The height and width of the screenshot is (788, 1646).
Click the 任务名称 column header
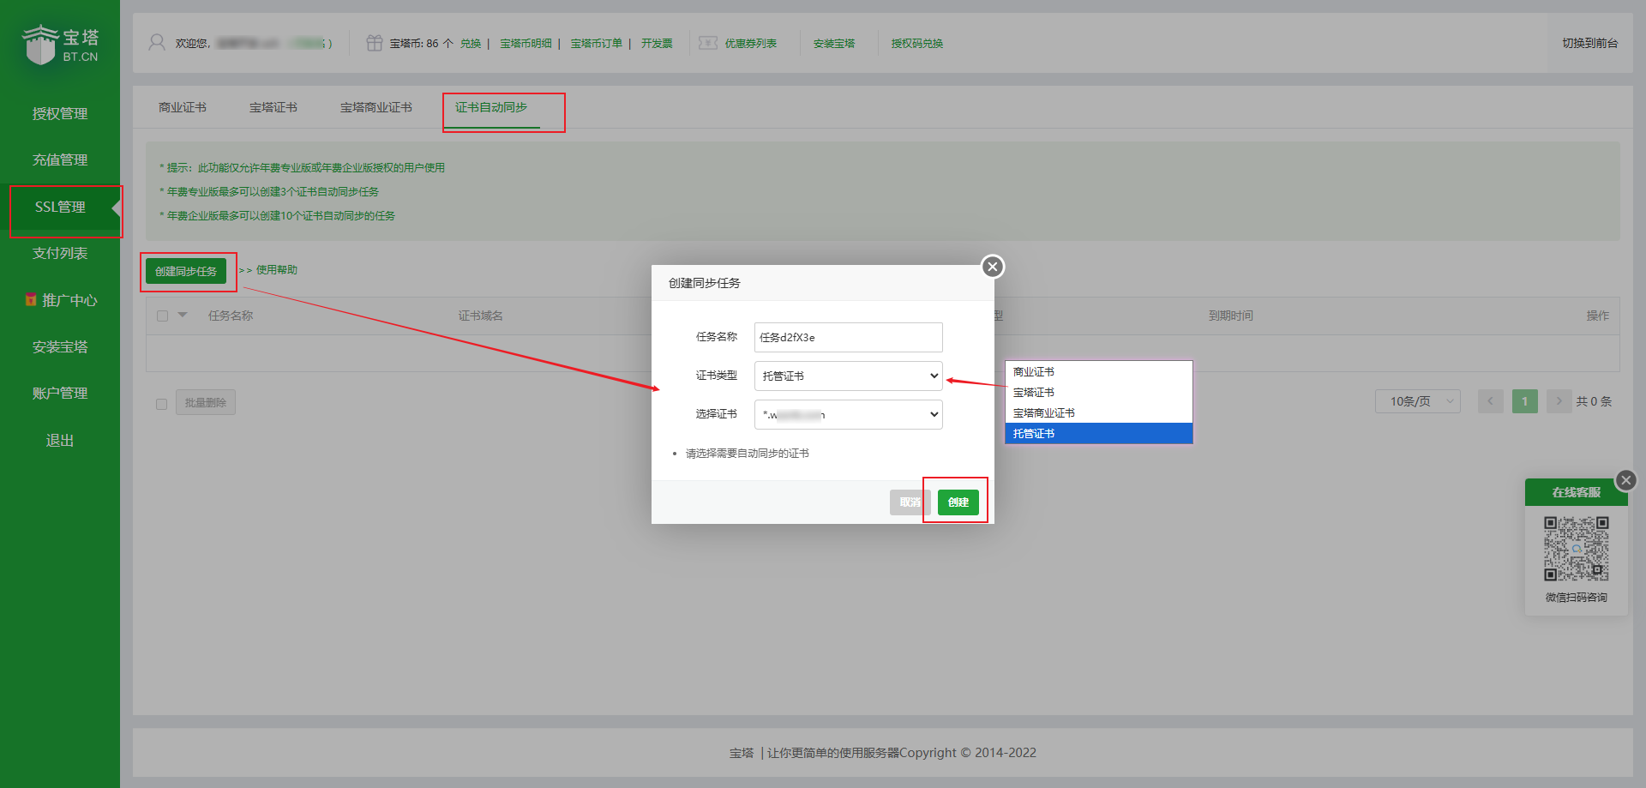point(231,316)
